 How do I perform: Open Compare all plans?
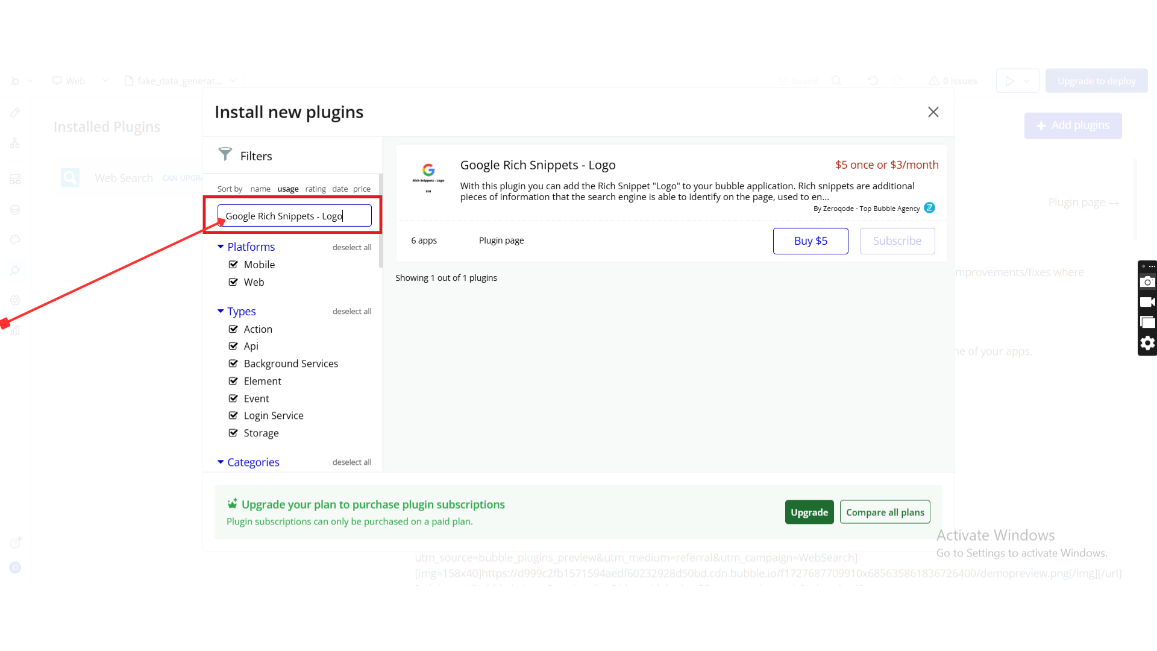click(x=885, y=512)
